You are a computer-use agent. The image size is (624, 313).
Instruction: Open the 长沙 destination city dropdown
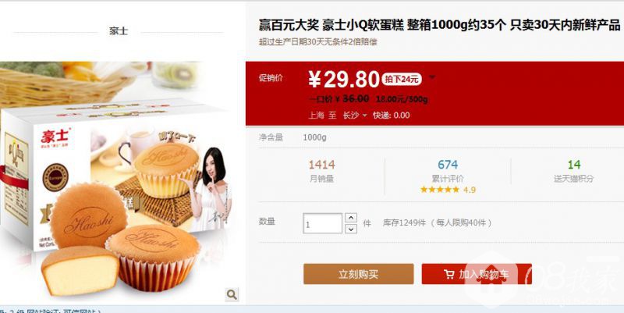coord(355,115)
